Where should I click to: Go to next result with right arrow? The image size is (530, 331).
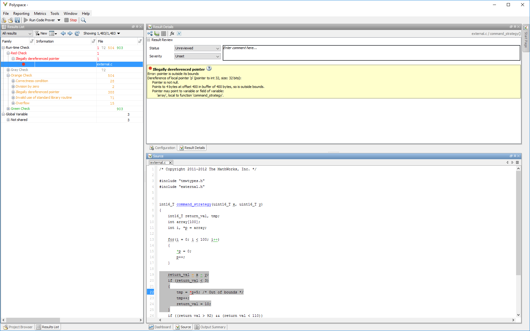(x=70, y=33)
